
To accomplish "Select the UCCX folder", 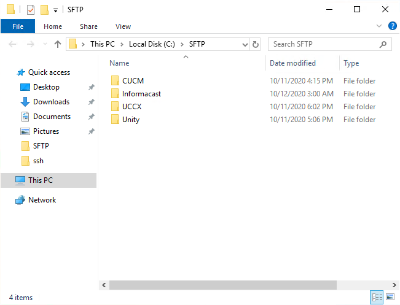I will pos(126,106).
